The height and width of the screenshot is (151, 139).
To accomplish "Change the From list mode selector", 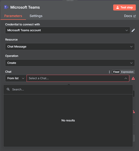I will [16, 78].
